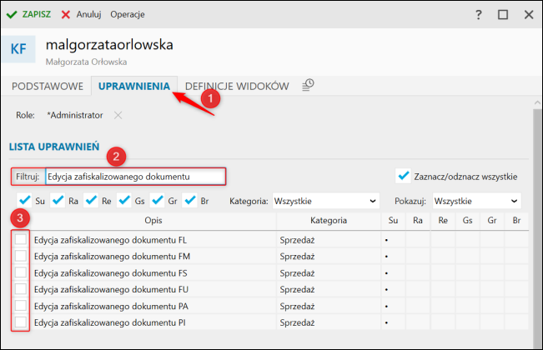The width and height of the screenshot is (543, 350).
Task: Uncheck the Su filter checkbox
Action: click(24, 201)
